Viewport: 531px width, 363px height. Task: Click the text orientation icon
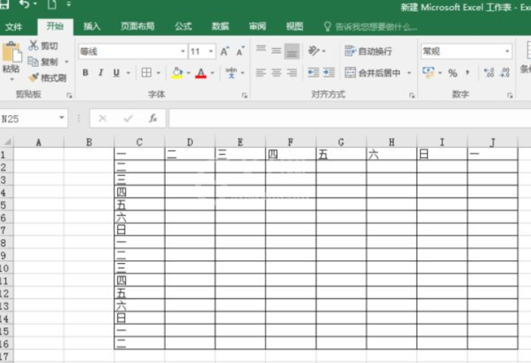click(314, 51)
